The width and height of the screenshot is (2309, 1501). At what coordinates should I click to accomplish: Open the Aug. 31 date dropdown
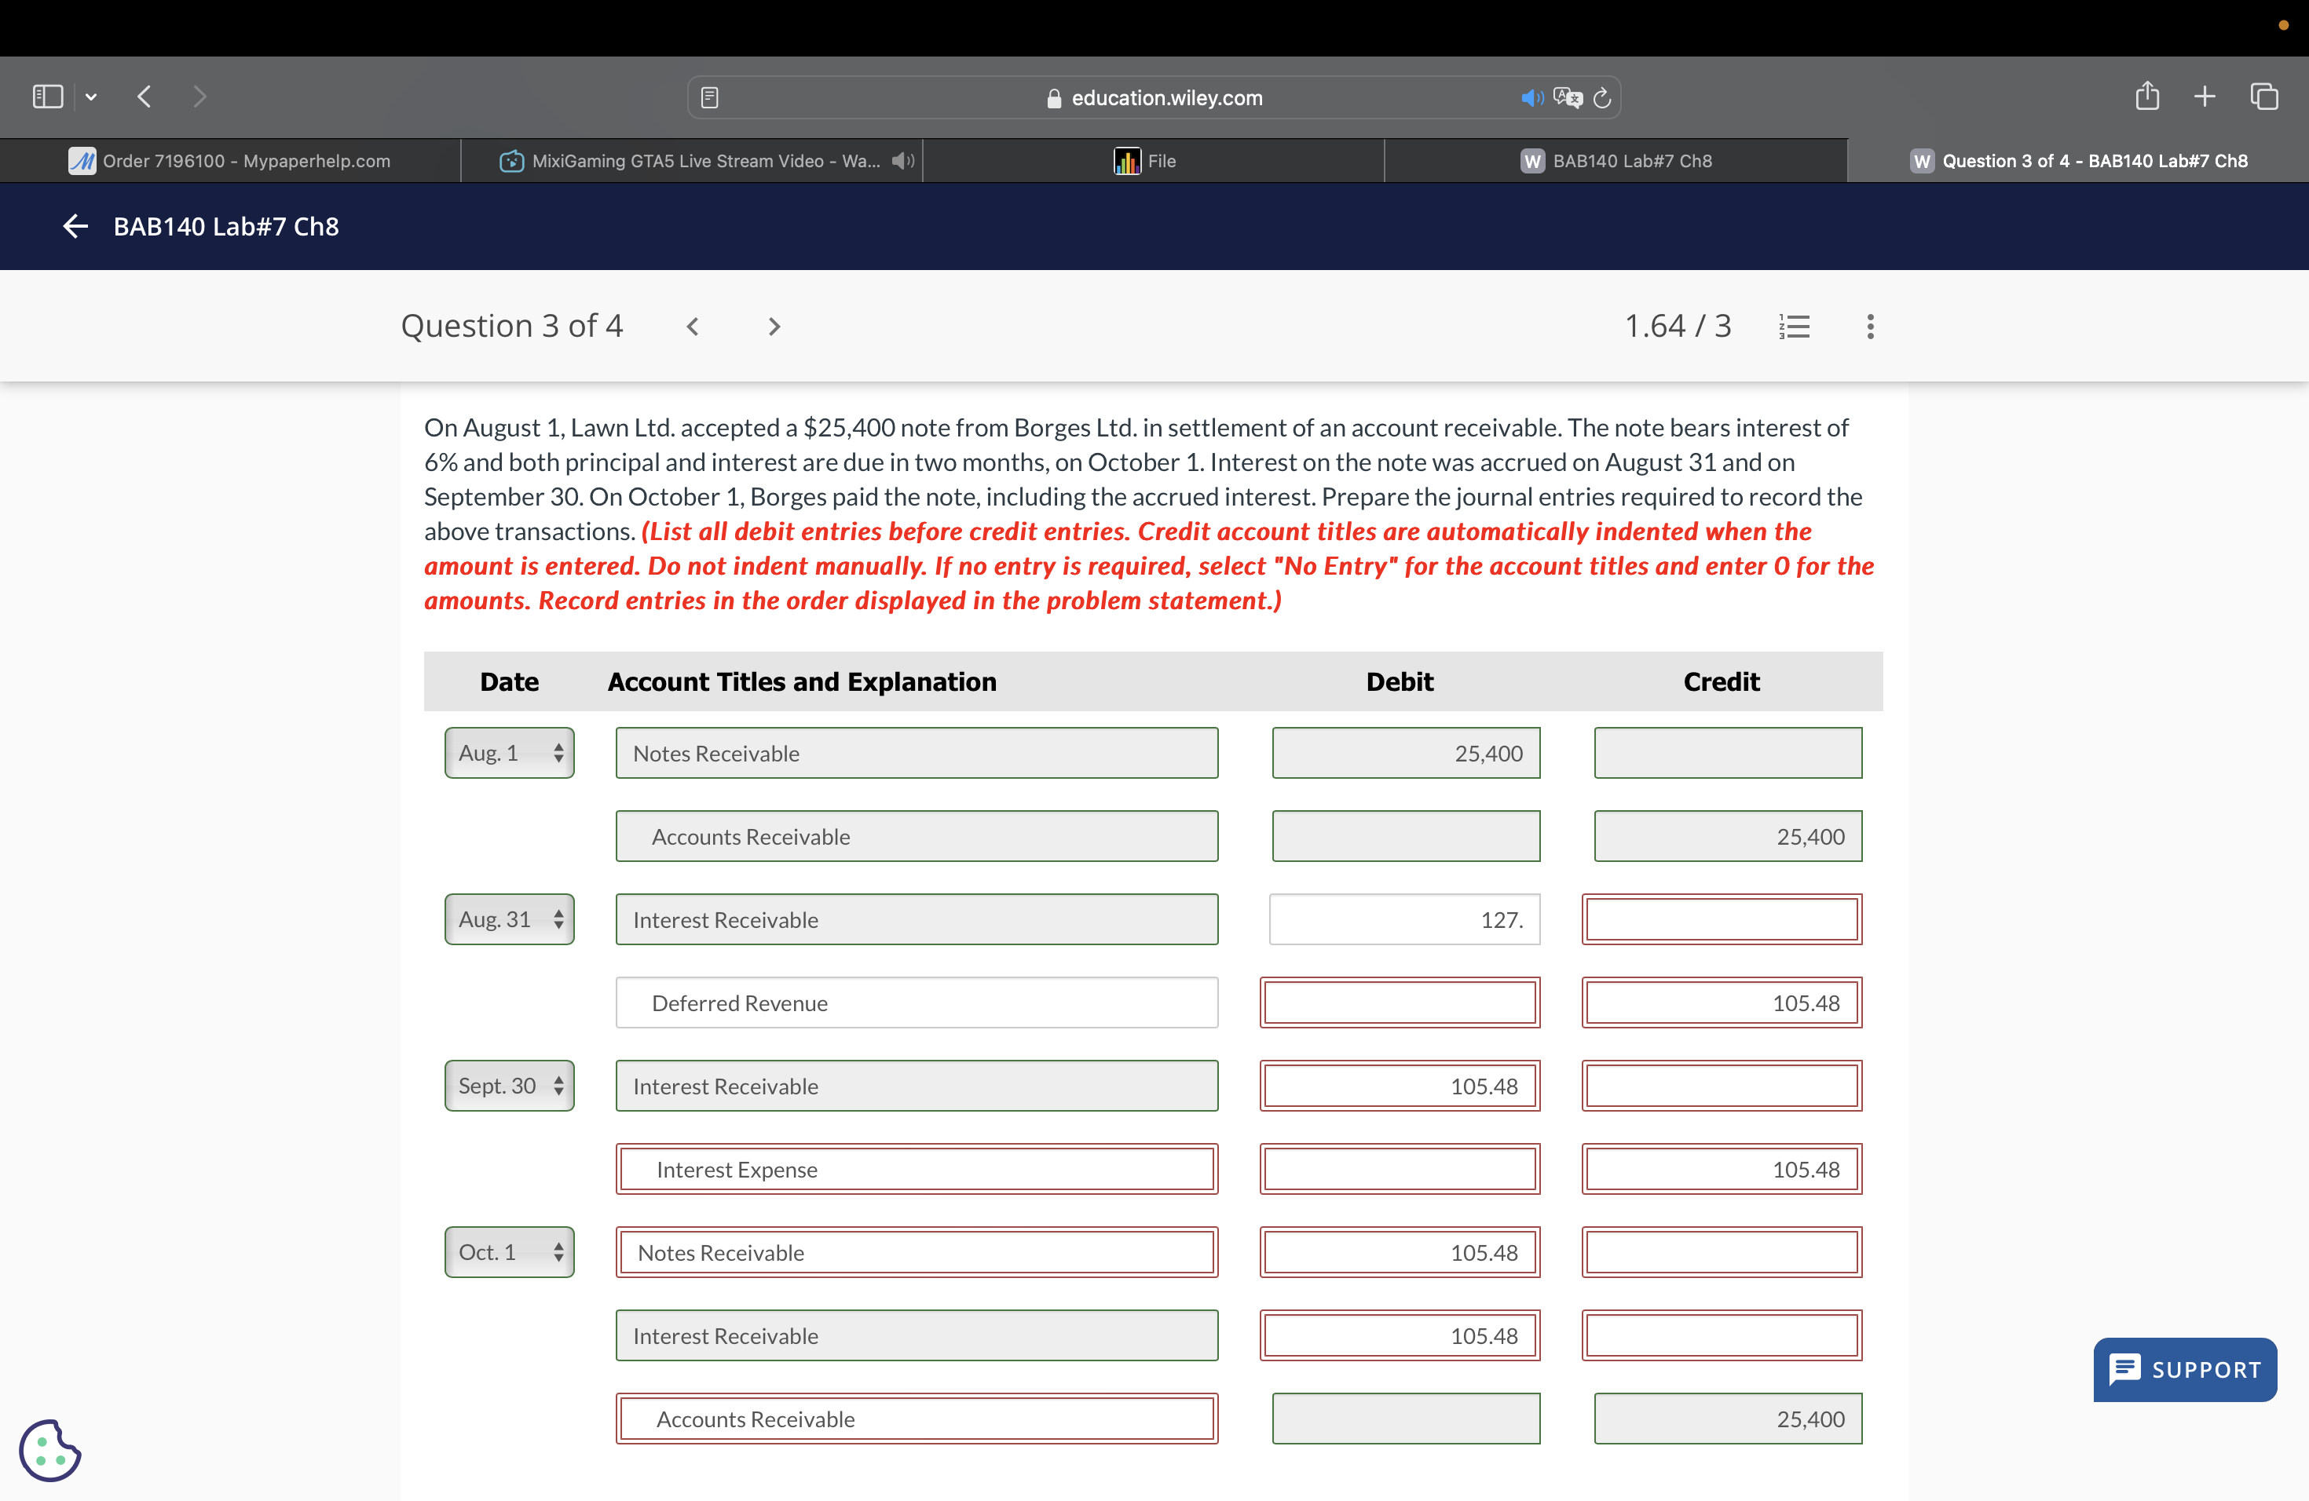click(x=510, y=919)
